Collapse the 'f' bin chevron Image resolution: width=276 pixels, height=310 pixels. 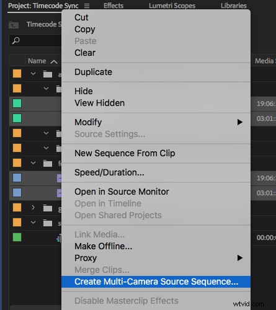pyautogui.click(x=33, y=163)
